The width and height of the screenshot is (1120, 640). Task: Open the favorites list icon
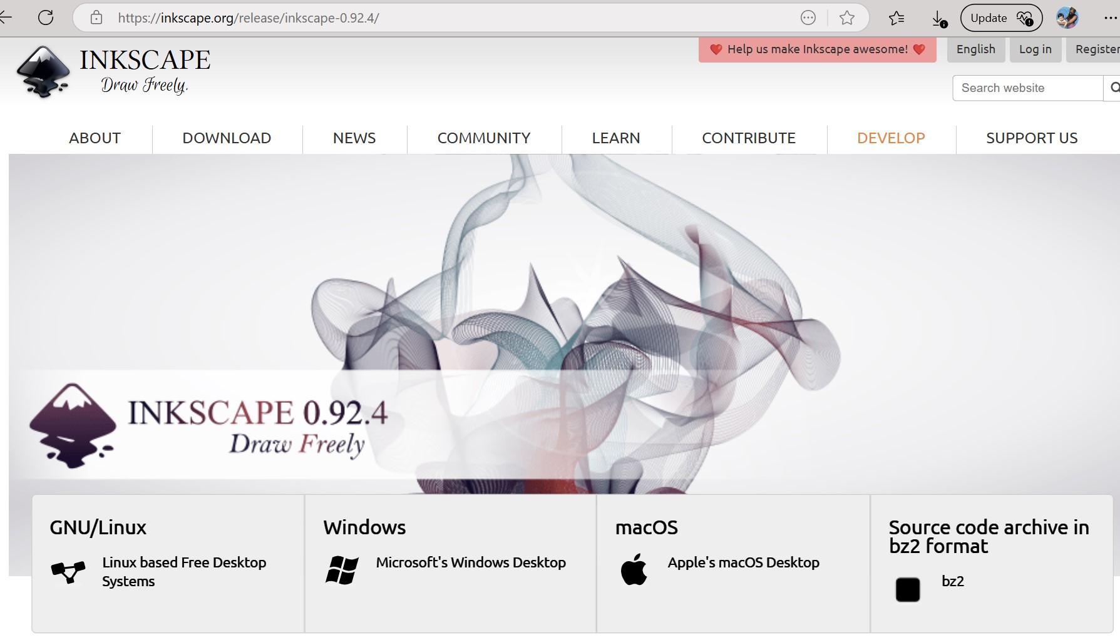(x=897, y=18)
